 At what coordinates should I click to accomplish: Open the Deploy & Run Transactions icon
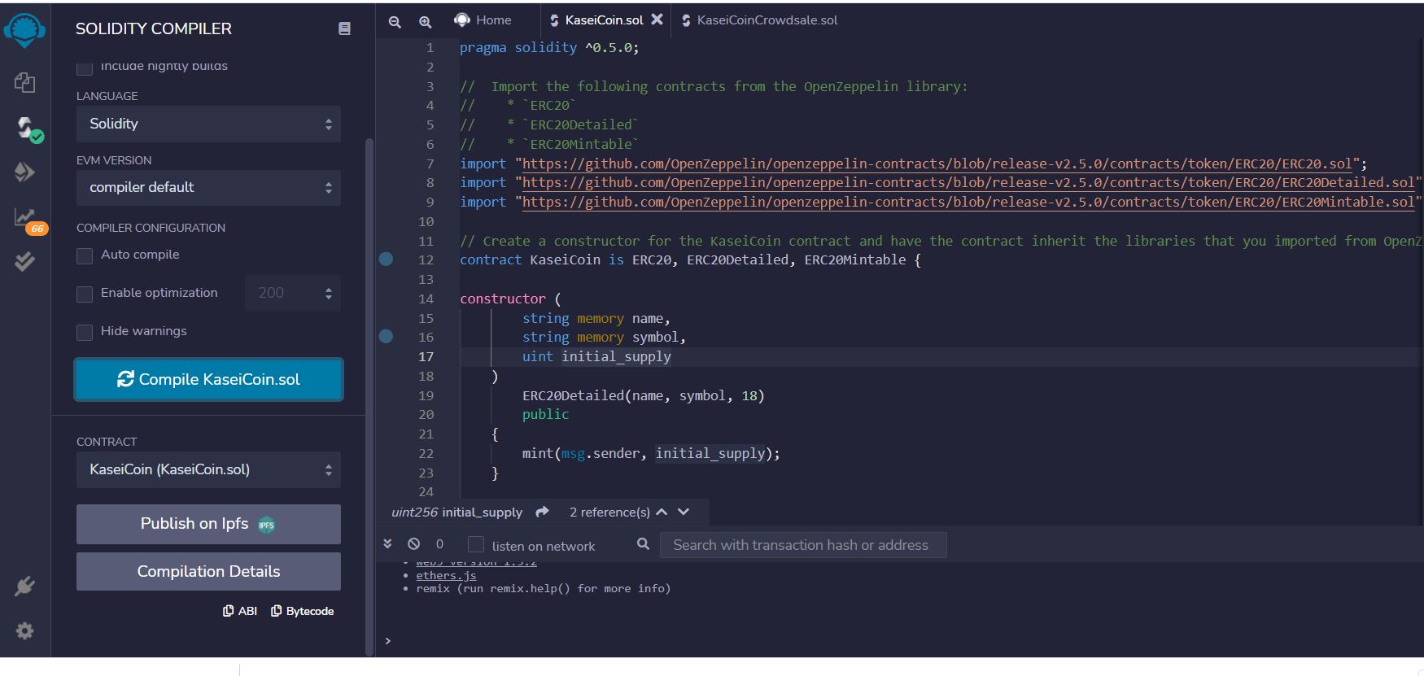click(24, 172)
